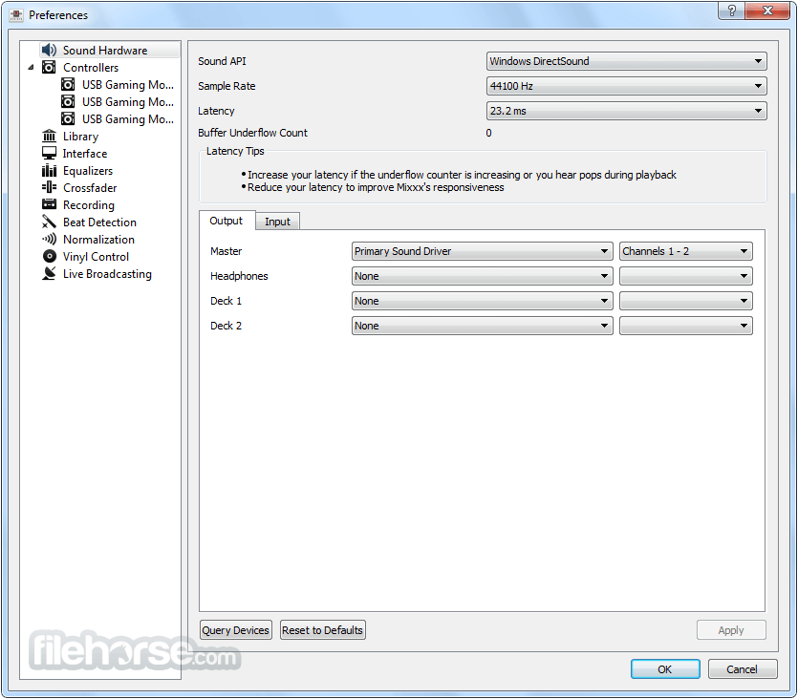Image resolution: width=798 pixels, height=699 pixels.
Task: Open the Deck 2 device dropdown
Action: 482,326
